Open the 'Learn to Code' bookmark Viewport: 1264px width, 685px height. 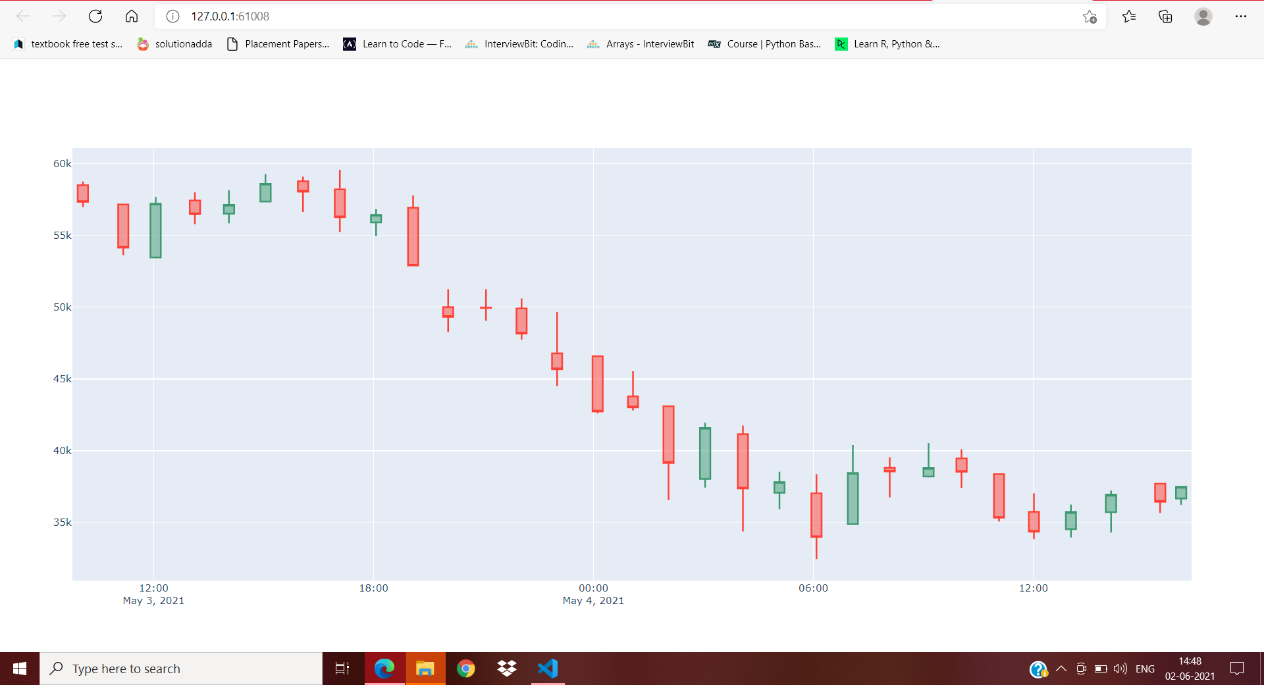click(397, 44)
